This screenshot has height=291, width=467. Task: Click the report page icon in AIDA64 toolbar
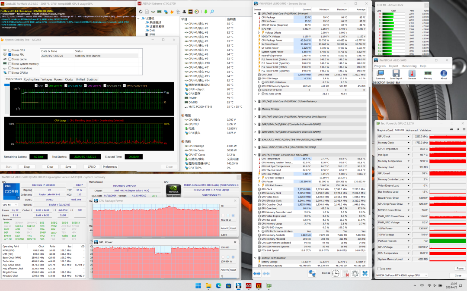tap(147, 12)
